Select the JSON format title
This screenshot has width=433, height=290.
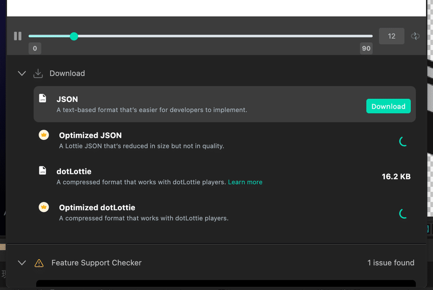[x=67, y=99]
